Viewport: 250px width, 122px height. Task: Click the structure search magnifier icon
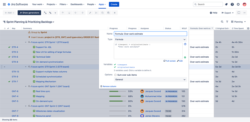point(222,22)
